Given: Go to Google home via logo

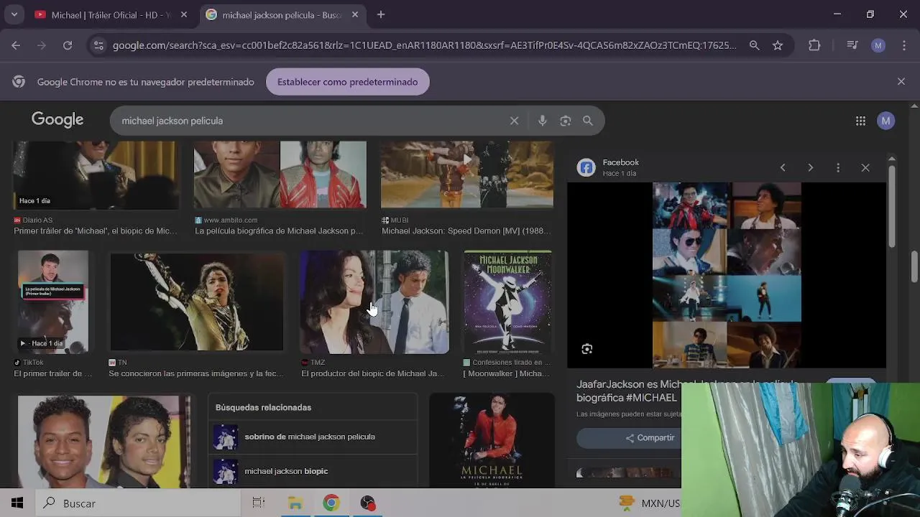Looking at the screenshot, I should 57,120.
